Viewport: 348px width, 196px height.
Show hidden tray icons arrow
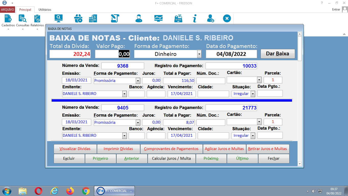(307, 191)
